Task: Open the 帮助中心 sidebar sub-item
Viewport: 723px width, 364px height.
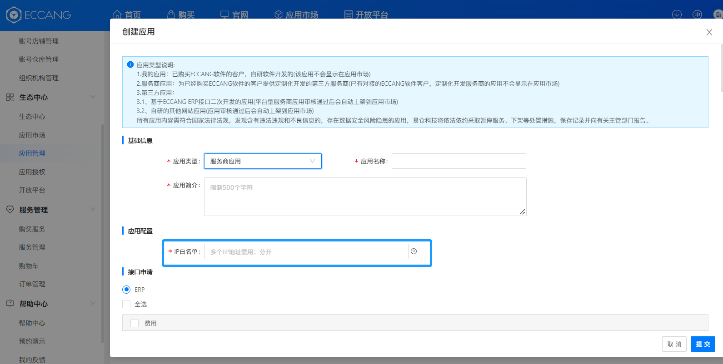Action: (32, 323)
